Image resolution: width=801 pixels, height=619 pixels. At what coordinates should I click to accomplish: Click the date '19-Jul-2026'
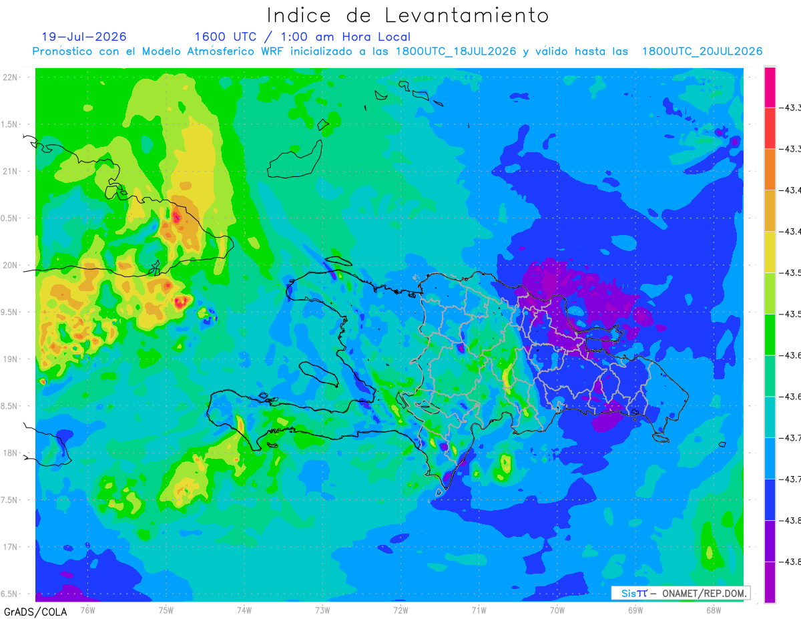84,37
